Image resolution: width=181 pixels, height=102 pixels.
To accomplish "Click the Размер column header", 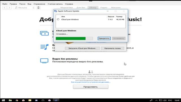I will pos(119,16).
